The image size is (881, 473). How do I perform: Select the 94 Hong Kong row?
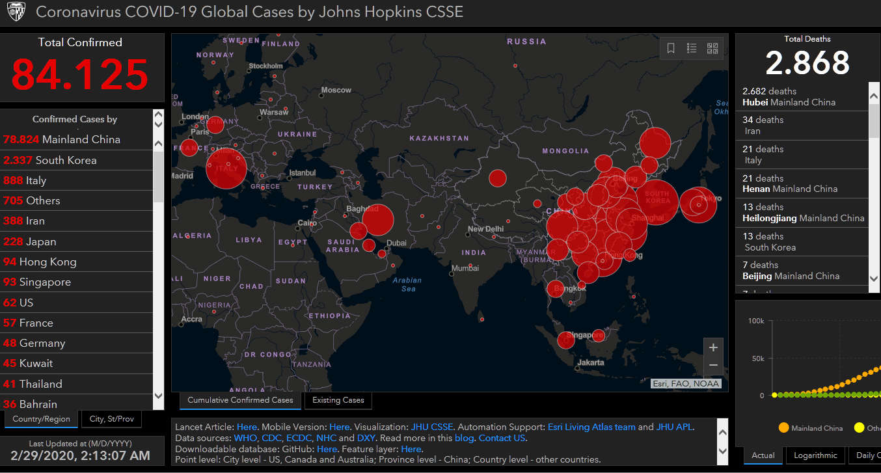(76, 262)
